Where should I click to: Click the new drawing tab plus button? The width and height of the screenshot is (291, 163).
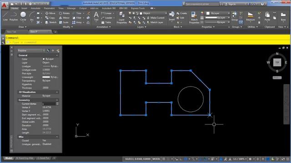click(55, 32)
